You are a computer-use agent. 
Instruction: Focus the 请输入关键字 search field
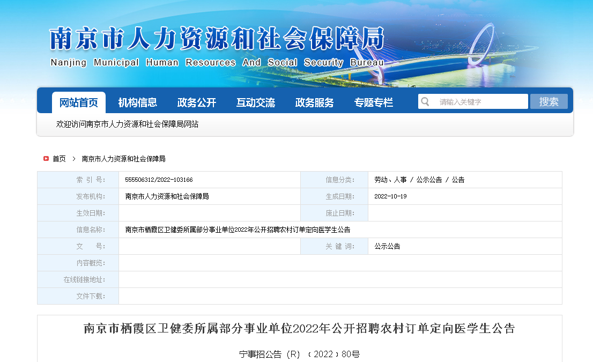(x=480, y=102)
